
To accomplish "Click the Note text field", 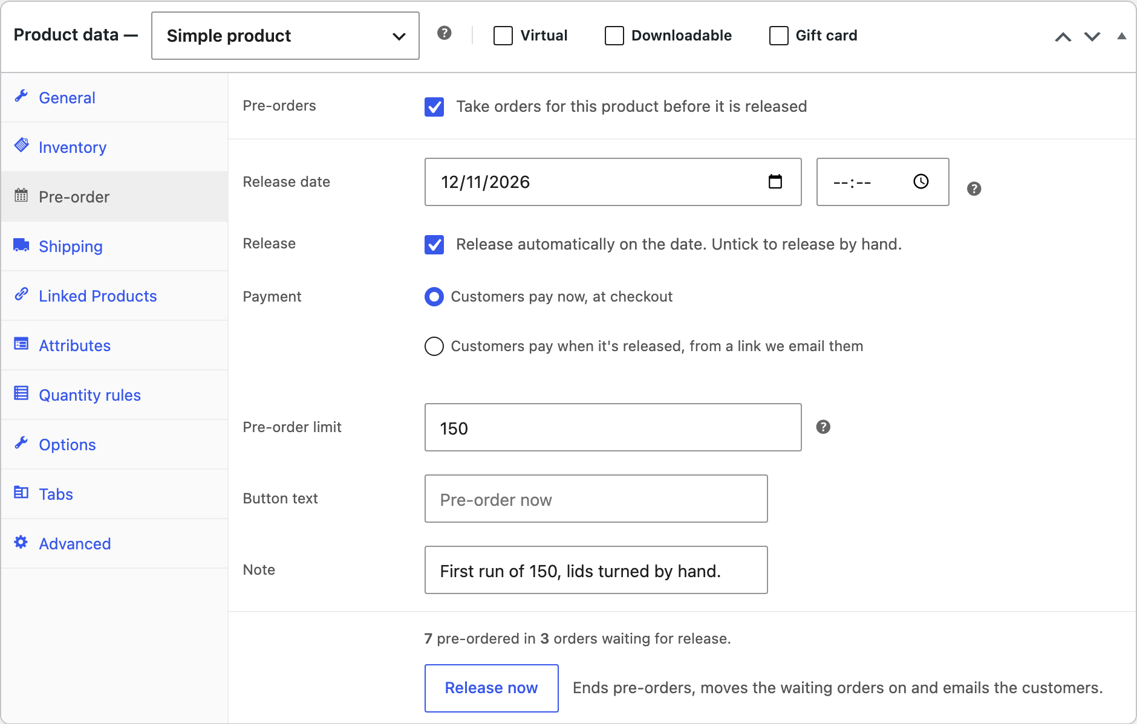I will click(596, 570).
